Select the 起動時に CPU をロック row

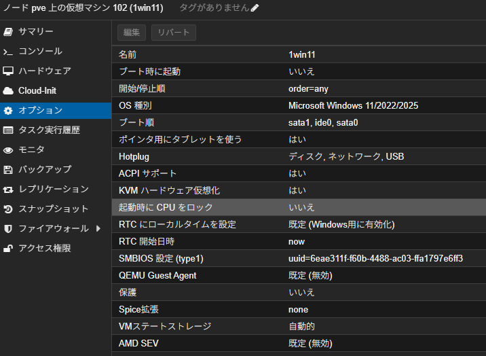point(299,207)
